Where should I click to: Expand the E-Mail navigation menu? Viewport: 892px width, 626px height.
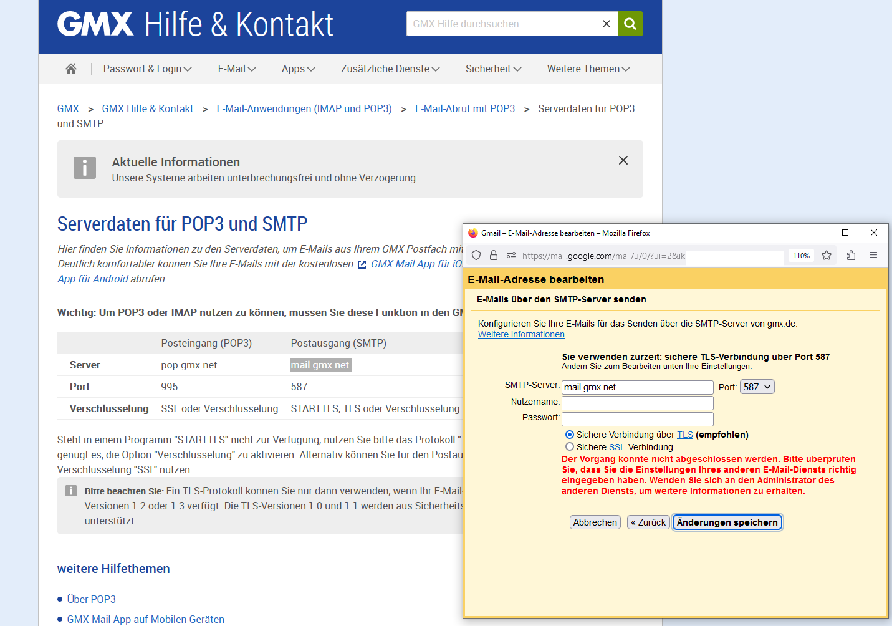237,69
